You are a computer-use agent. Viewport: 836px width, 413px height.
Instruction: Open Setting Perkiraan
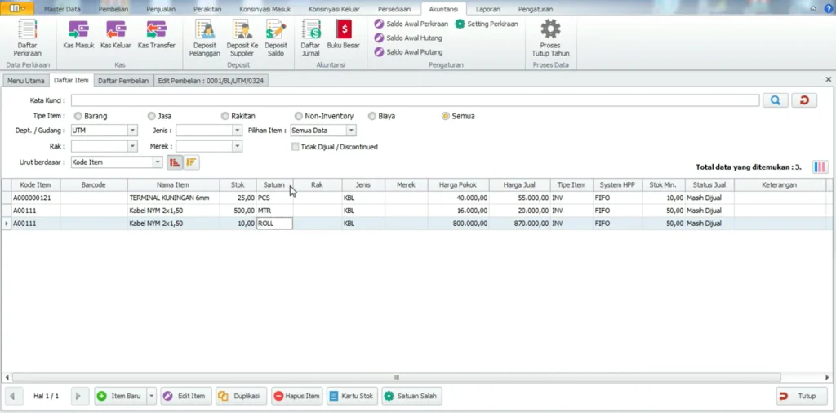pos(487,24)
